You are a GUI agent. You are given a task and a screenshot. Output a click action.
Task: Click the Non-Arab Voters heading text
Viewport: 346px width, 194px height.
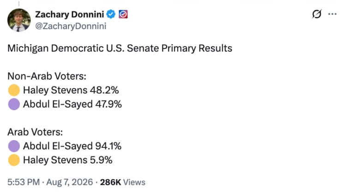47,76
